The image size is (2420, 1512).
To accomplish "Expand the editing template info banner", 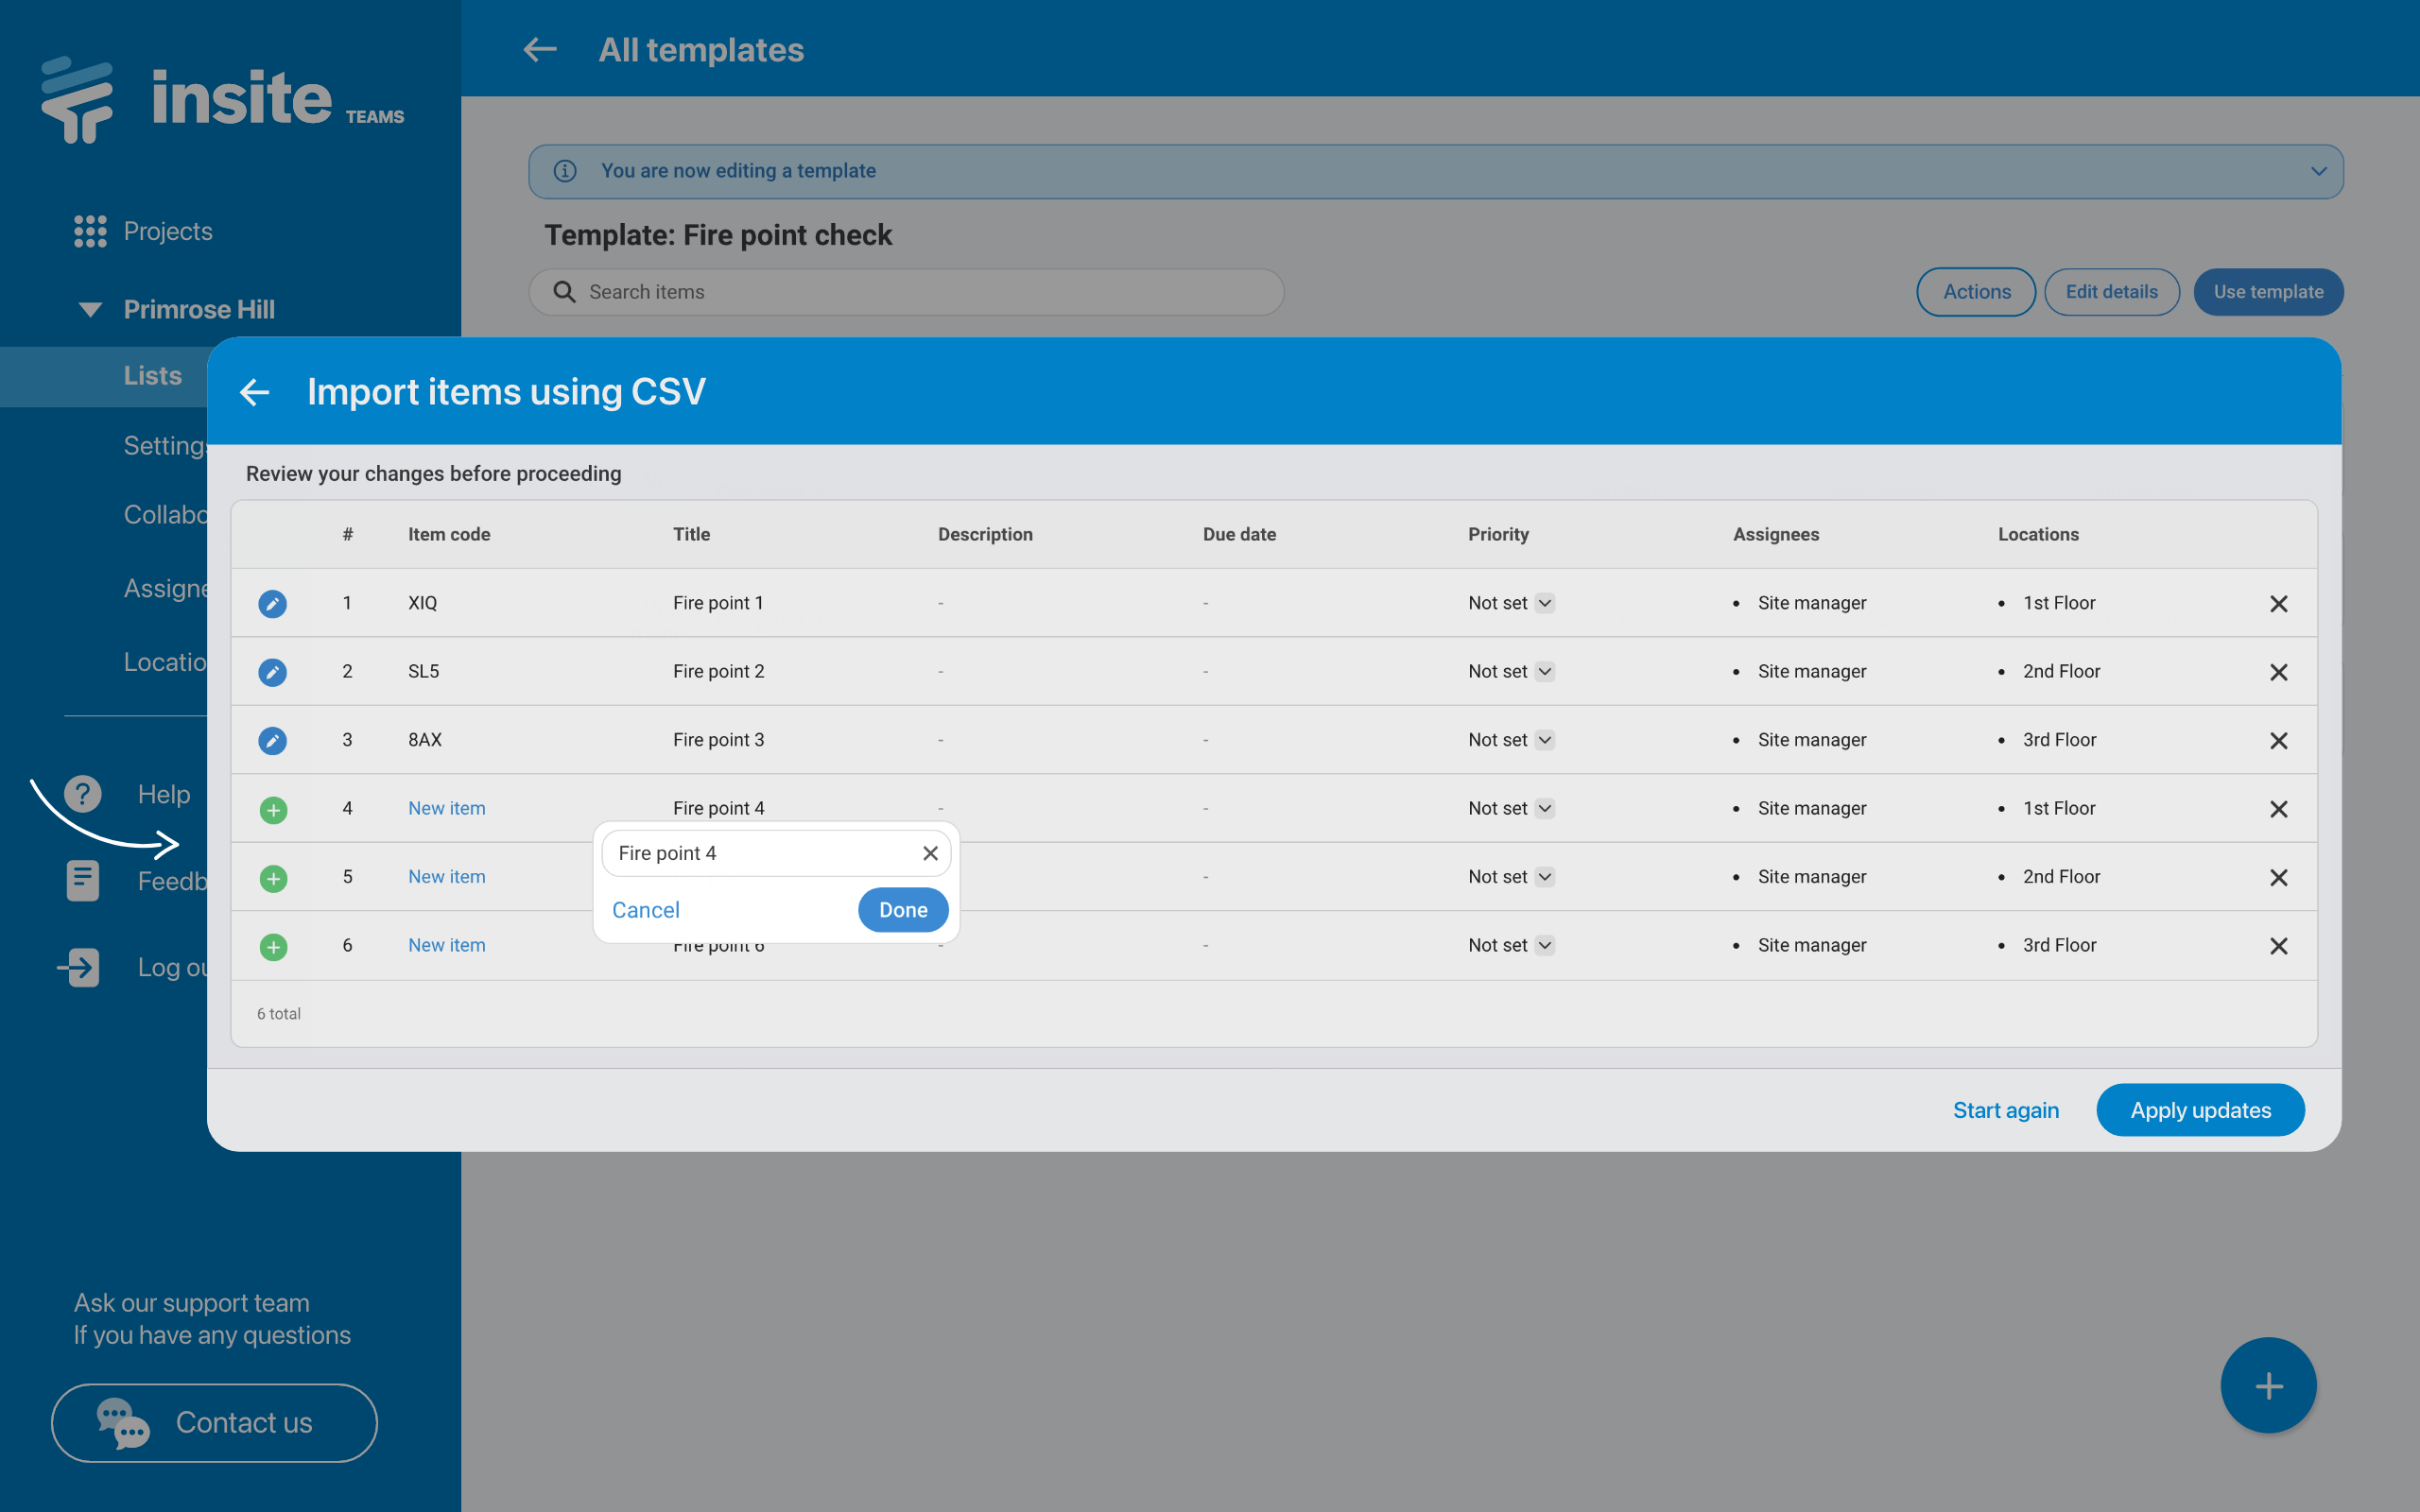I will [2318, 171].
